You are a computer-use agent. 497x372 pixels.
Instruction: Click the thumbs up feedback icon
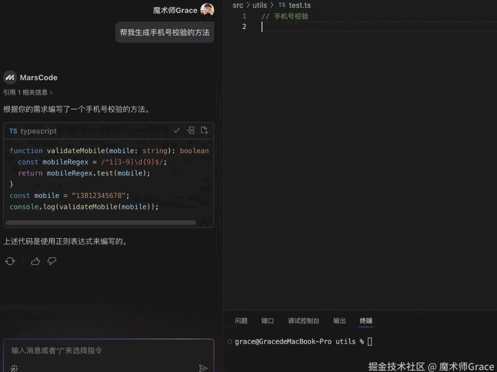(x=35, y=261)
